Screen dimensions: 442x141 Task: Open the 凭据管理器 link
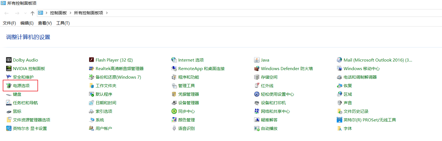pyautogui.click(x=189, y=94)
